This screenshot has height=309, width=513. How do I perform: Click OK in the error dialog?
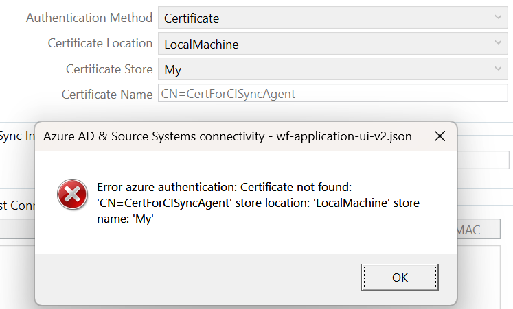pyautogui.click(x=400, y=277)
